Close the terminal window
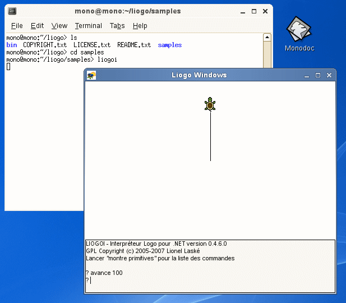 click(265, 11)
